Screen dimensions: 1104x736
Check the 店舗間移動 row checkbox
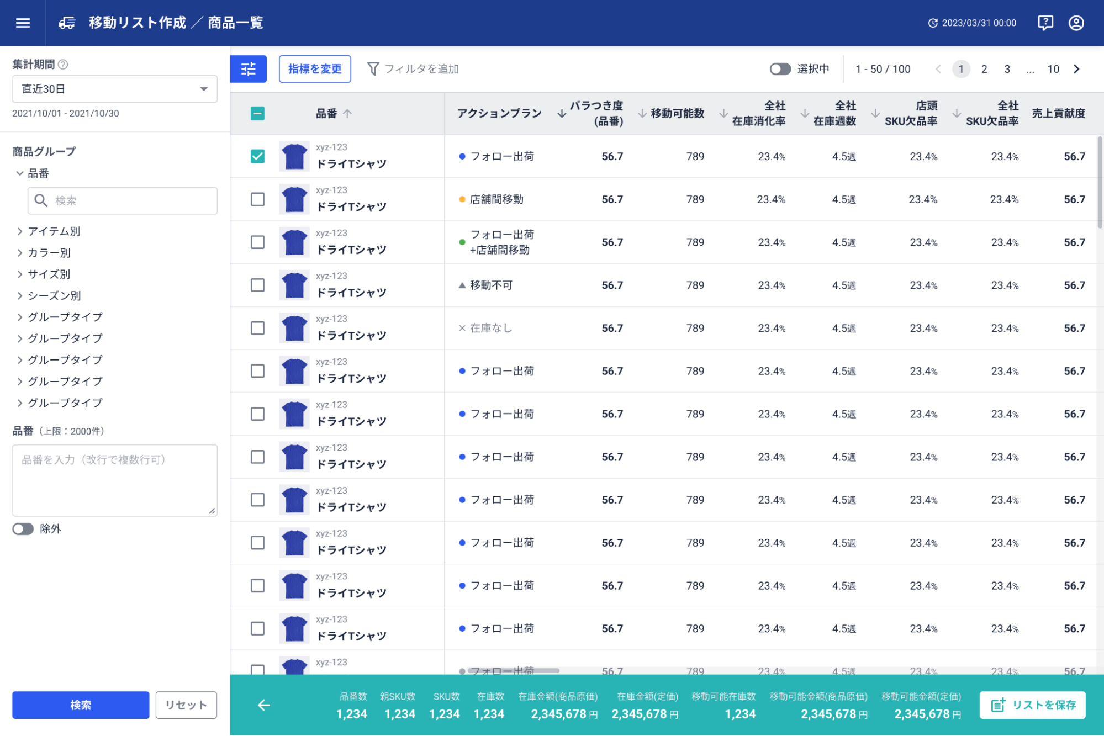[257, 199]
